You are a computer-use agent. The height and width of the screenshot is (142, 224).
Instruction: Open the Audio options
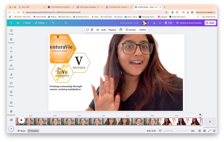click(x=104, y=30)
